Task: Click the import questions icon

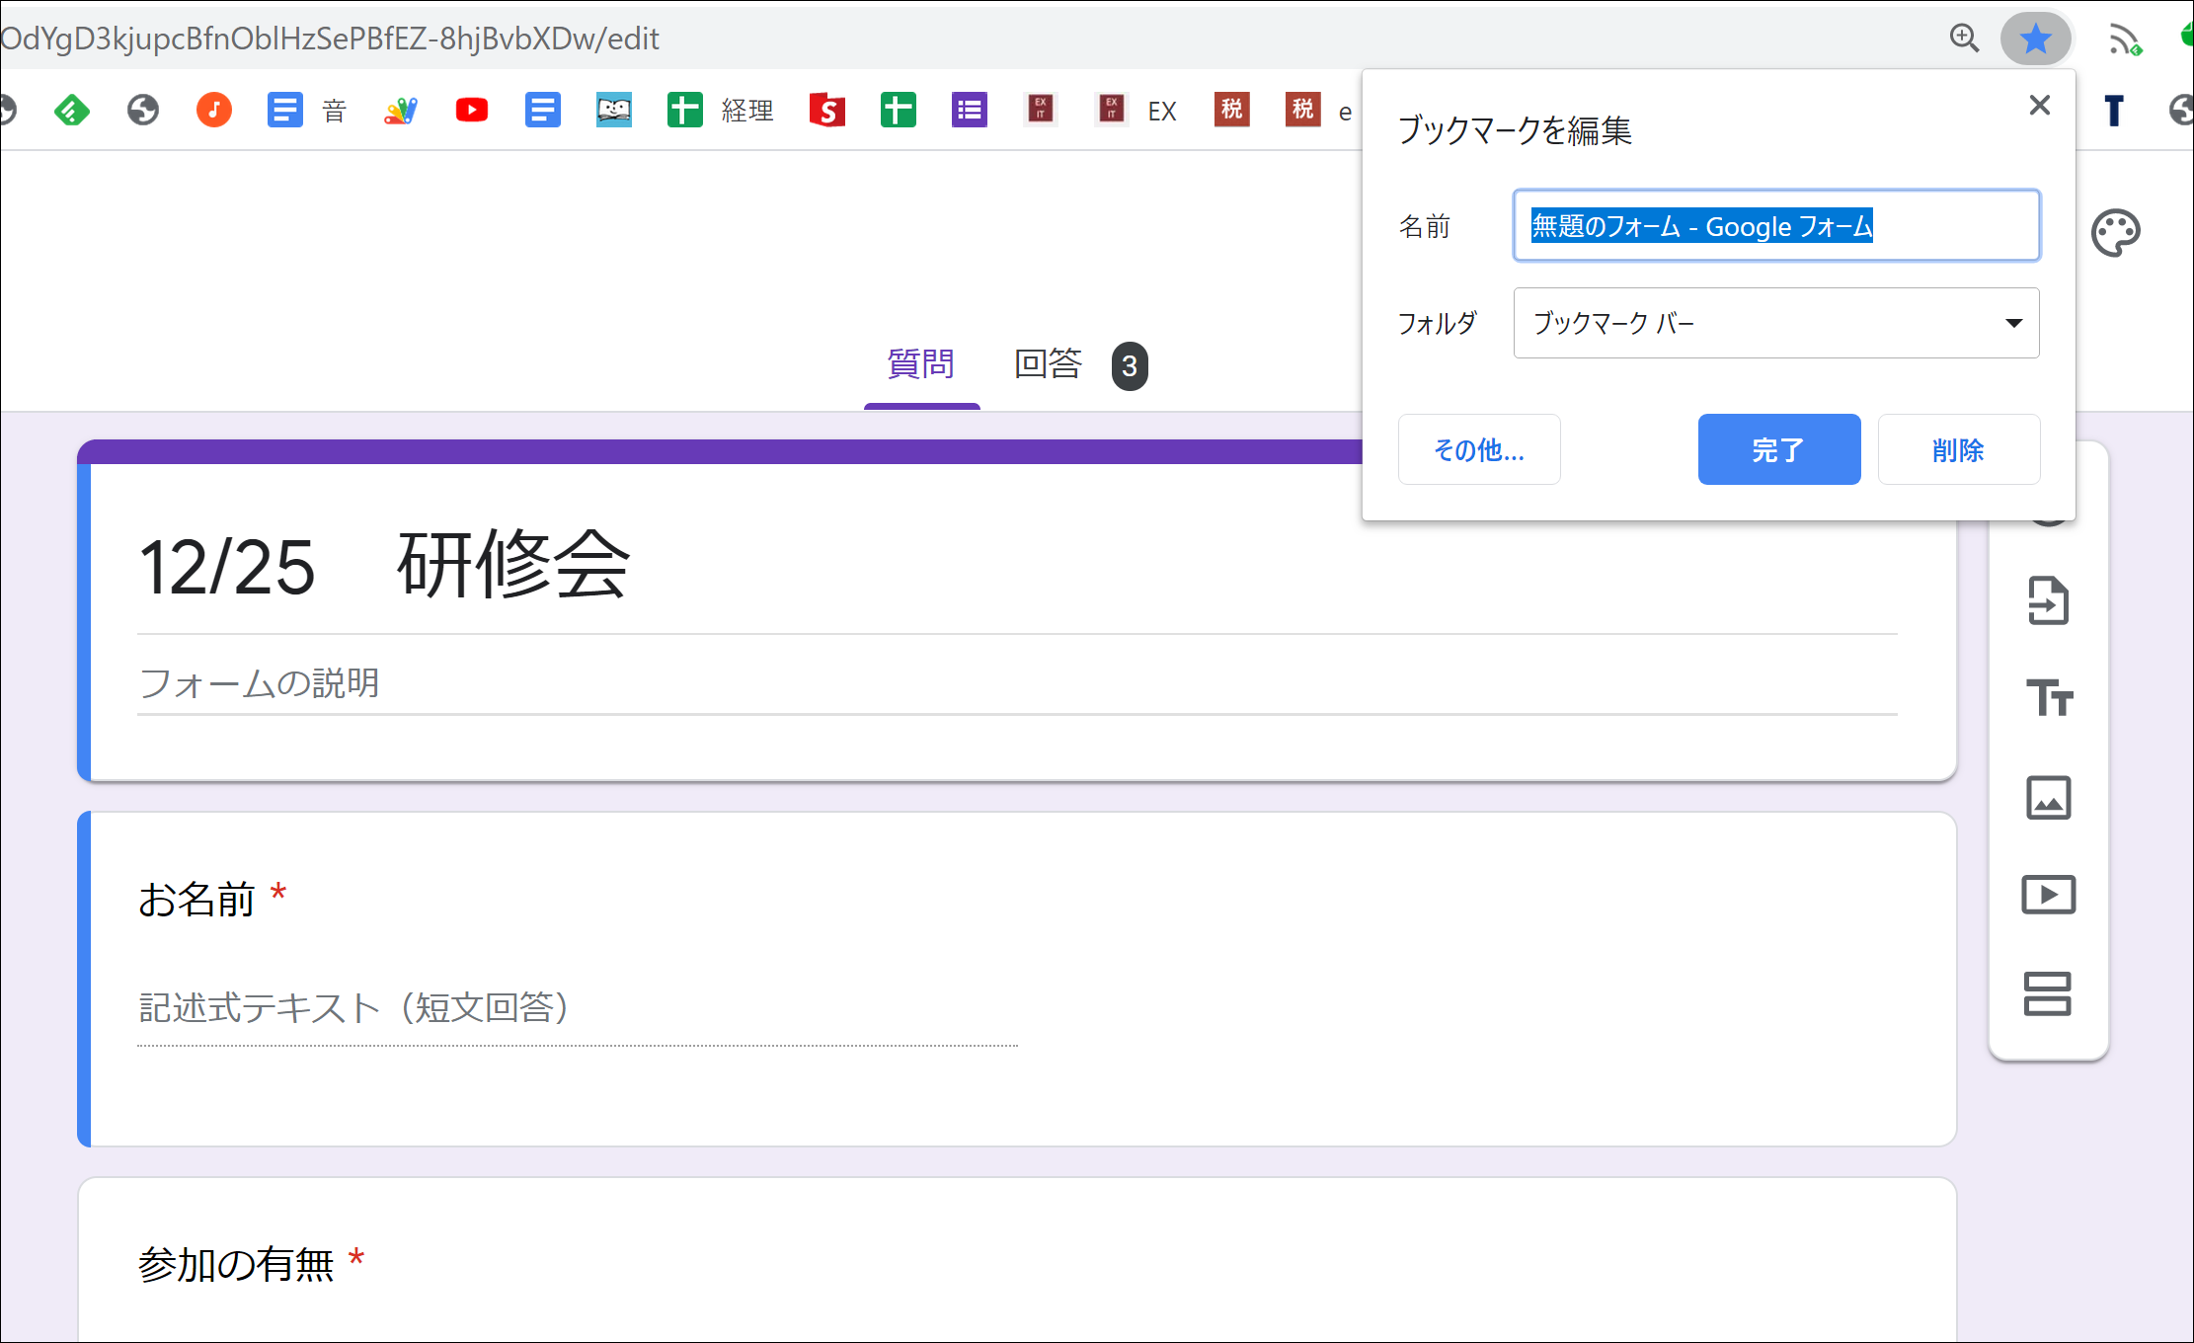Action: (x=2048, y=600)
